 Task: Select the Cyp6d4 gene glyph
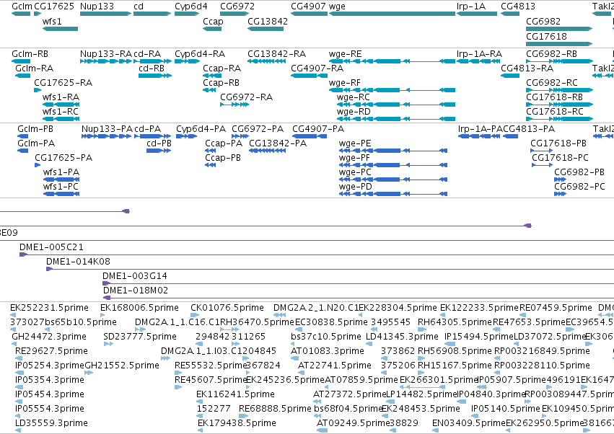pos(187,14)
